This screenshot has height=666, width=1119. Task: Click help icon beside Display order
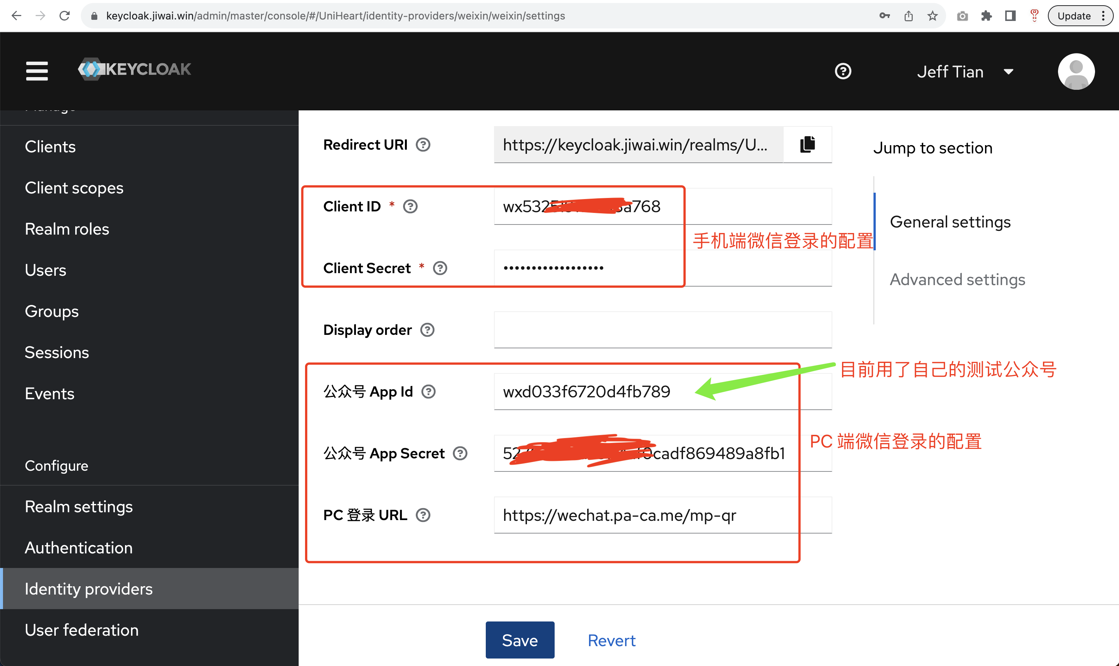(427, 330)
